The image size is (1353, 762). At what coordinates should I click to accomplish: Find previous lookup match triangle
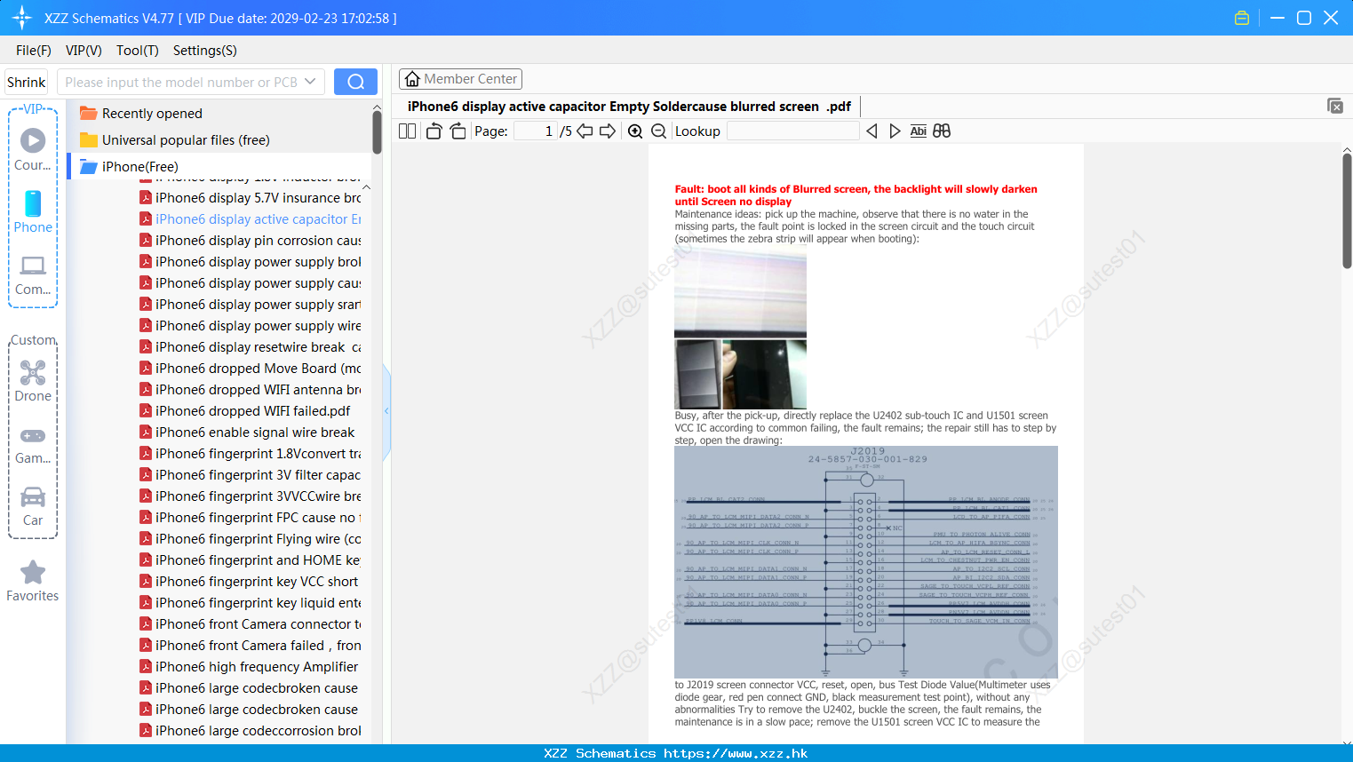pyautogui.click(x=871, y=131)
